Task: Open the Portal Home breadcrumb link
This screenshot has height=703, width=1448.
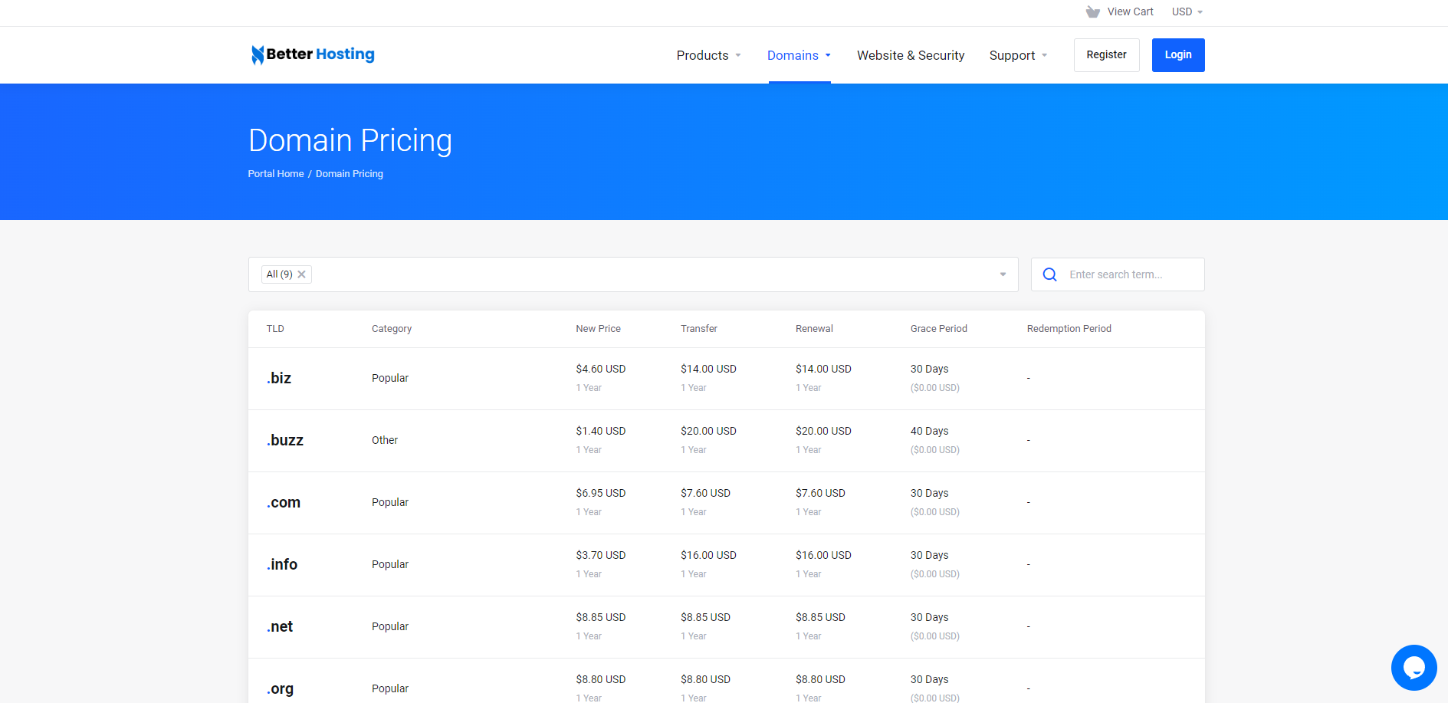Action: 275,173
